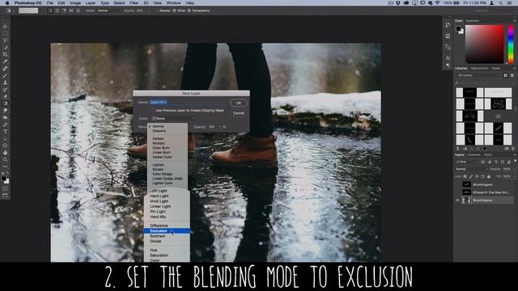The image size is (518, 291).
Task: Select the Path Selection tool
Action: pyautogui.click(x=5, y=138)
